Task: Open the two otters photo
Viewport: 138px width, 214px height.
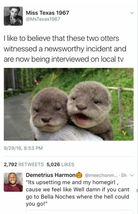Action: click(x=68, y=104)
